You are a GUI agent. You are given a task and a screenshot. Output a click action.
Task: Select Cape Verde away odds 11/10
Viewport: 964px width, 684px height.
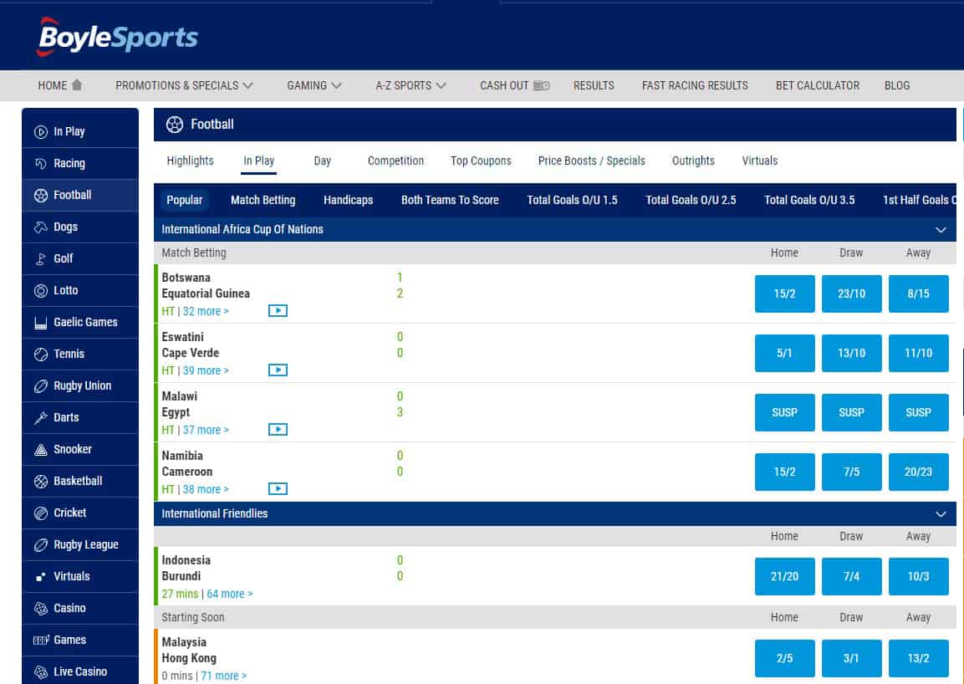coord(918,353)
